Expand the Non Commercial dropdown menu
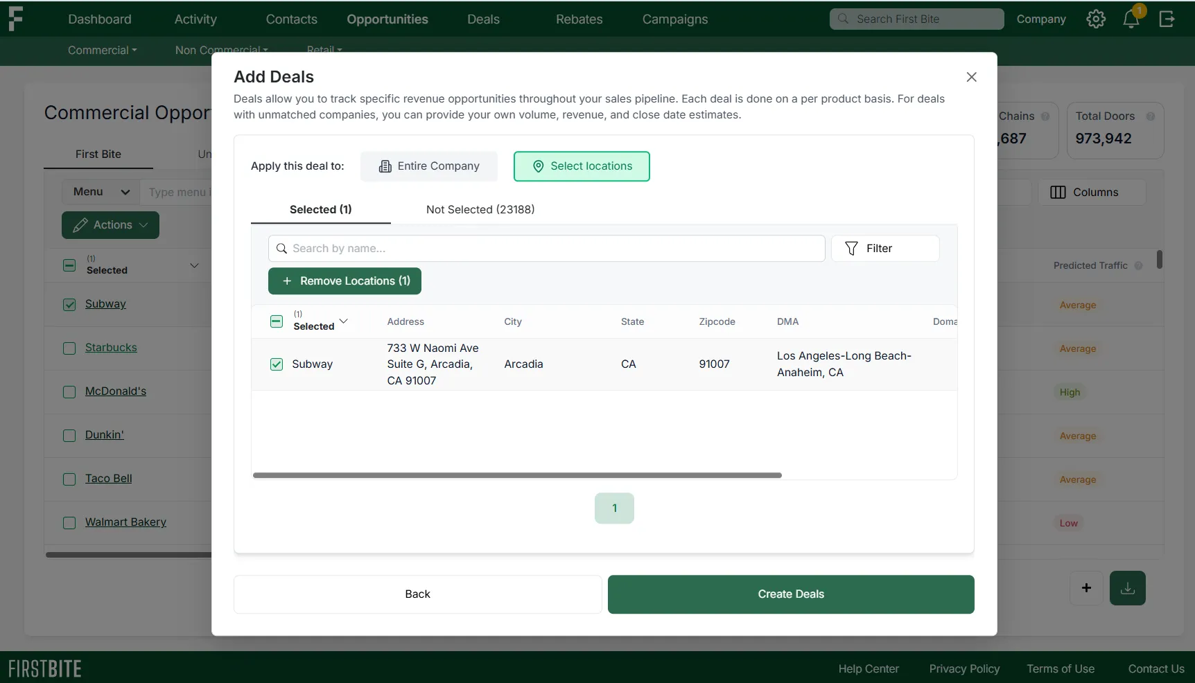Image resolution: width=1195 pixels, height=683 pixels. pyautogui.click(x=222, y=50)
